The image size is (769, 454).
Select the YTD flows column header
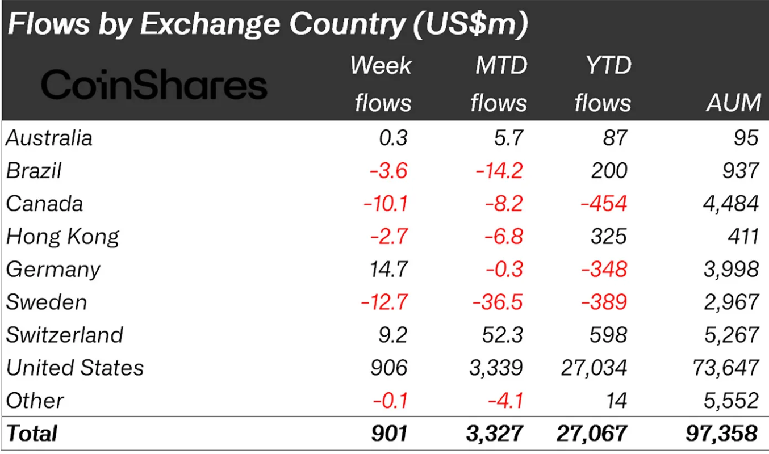click(603, 84)
